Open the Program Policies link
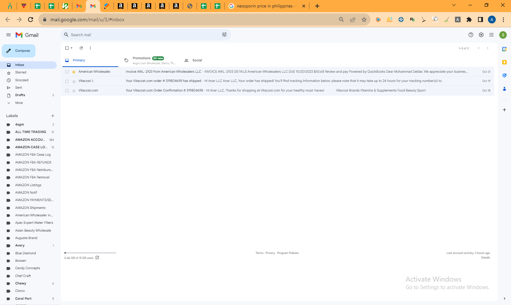 click(x=288, y=253)
